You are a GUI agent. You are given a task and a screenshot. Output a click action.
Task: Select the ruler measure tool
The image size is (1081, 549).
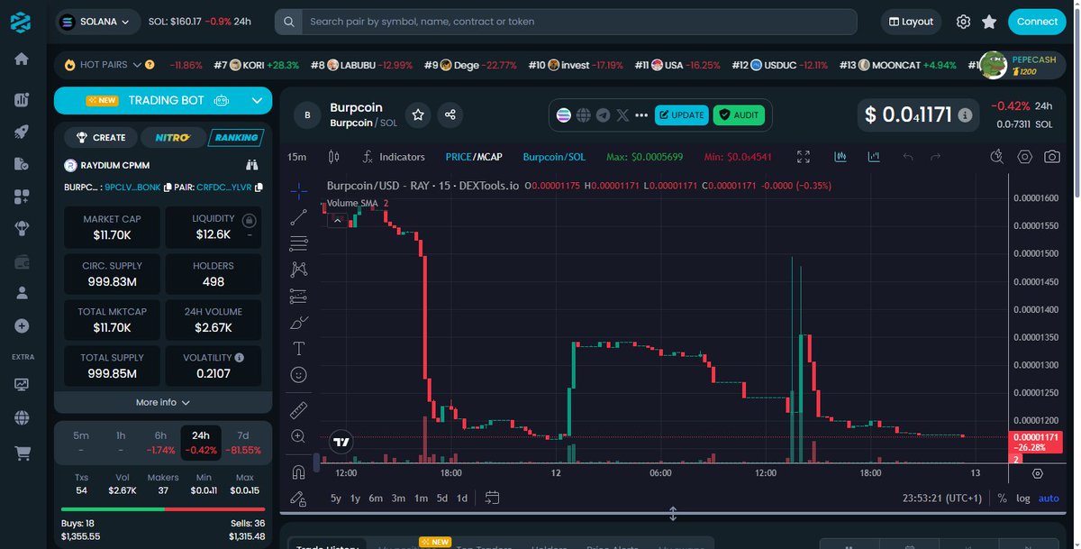pyautogui.click(x=299, y=410)
